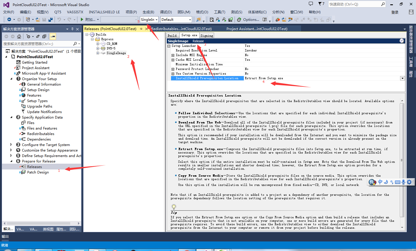Viewport: 416px width, 251px height.
Task: Open the INSTALLSHIELD LE menu
Action: click(x=104, y=12)
